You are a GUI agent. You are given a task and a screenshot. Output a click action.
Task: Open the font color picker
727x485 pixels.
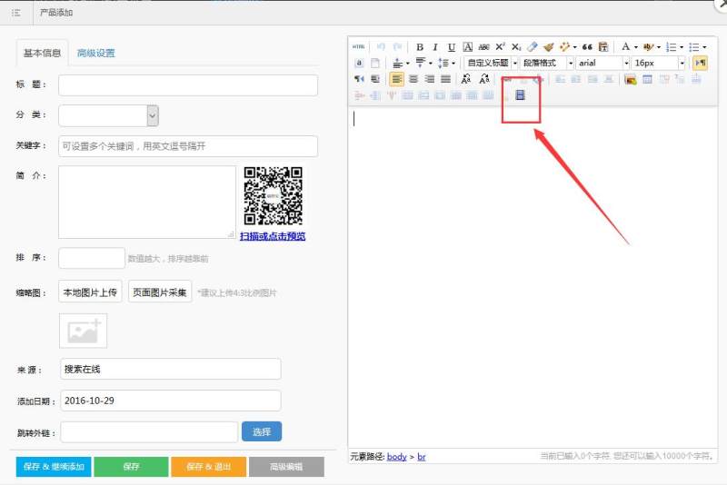point(625,47)
